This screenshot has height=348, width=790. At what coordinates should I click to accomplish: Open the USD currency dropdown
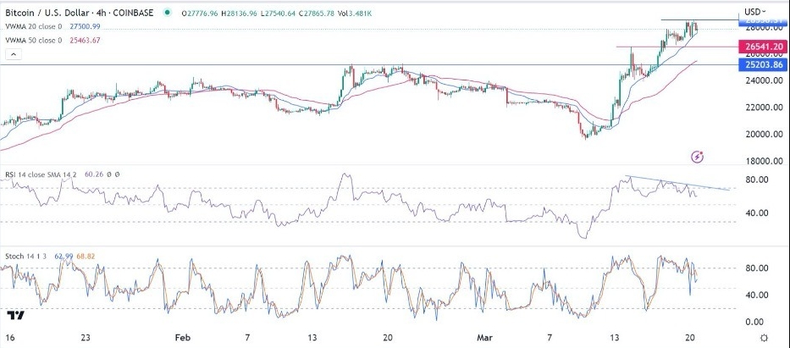(x=755, y=12)
